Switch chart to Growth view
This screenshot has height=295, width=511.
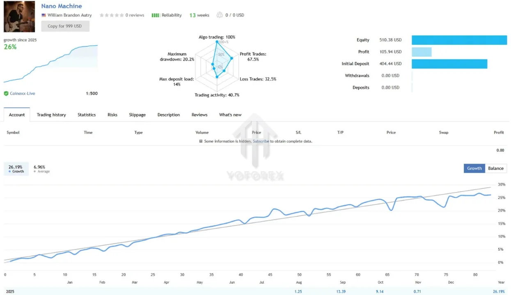474,168
